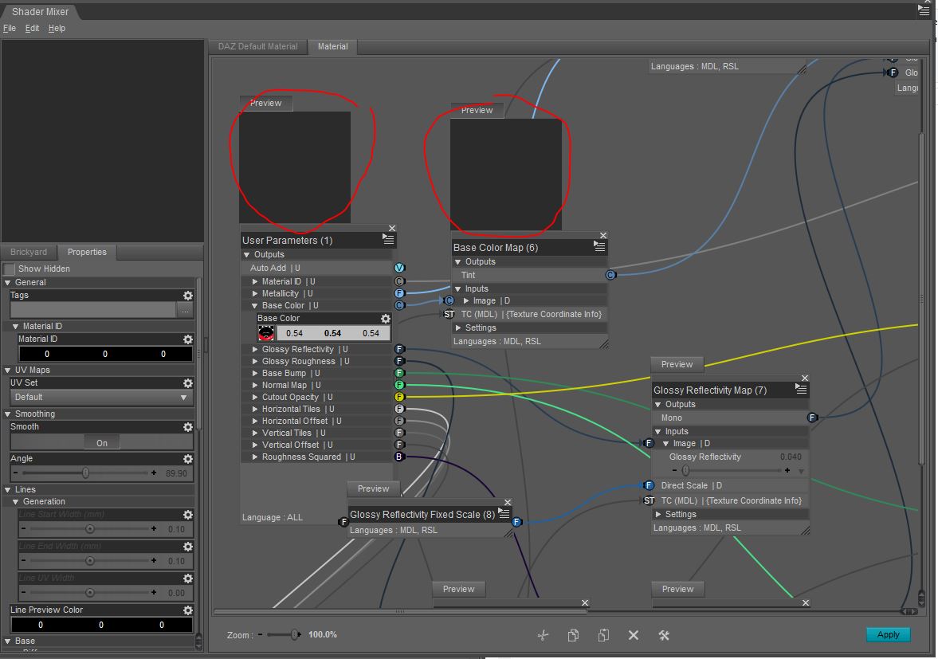Switch to the Brickyard tab

click(29, 253)
